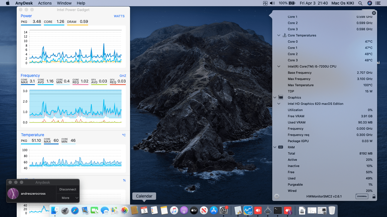Open HWMonitorSMC2 settings gear

point(277,196)
